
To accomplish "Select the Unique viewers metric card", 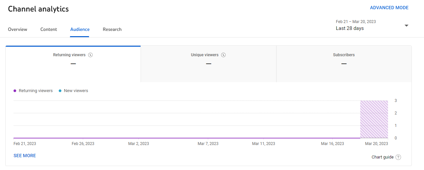I will [209, 64].
